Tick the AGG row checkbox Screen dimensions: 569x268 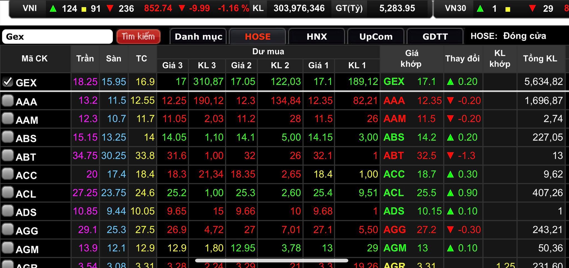[x=8, y=229]
